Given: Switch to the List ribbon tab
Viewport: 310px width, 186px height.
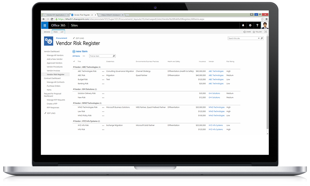Looking at the screenshot, I should pos(62,32).
